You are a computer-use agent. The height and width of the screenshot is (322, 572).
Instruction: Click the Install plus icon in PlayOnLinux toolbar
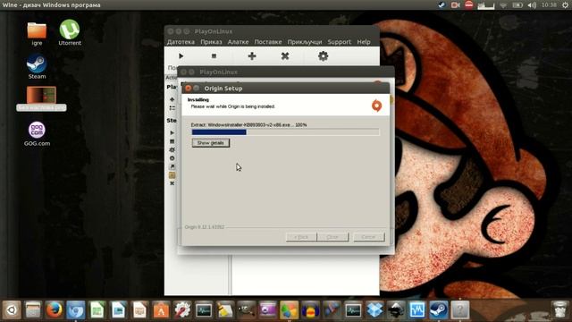[x=252, y=55]
